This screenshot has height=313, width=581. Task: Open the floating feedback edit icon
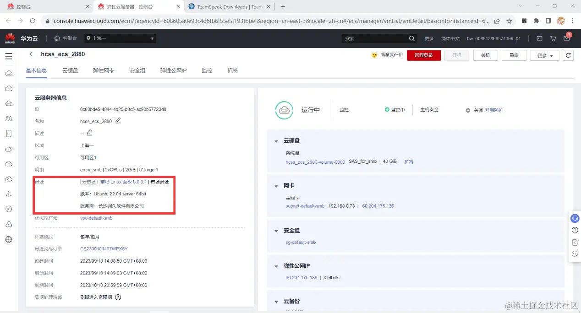(x=575, y=242)
